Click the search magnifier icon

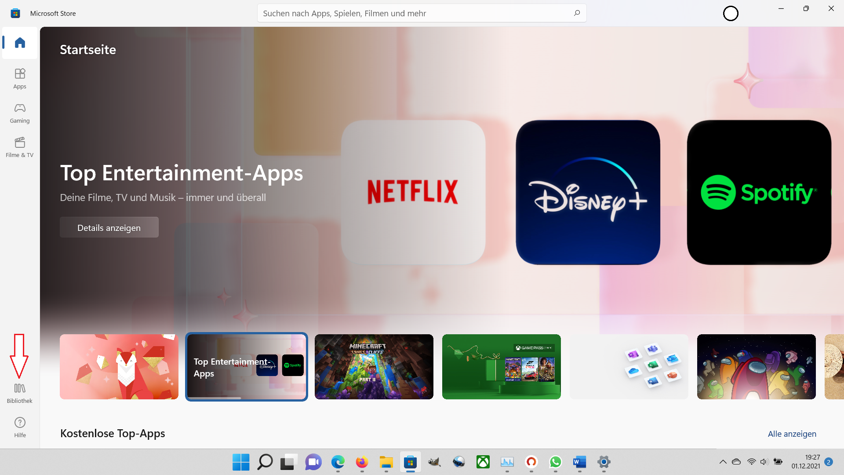click(x=577, y=13)
